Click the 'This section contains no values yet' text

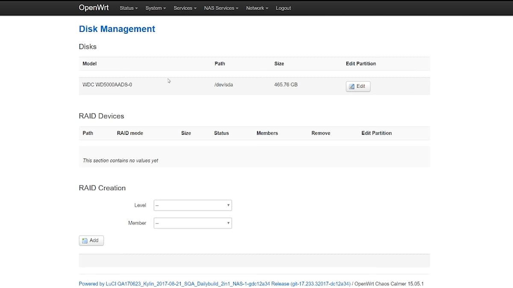click(x=120, y=160)
